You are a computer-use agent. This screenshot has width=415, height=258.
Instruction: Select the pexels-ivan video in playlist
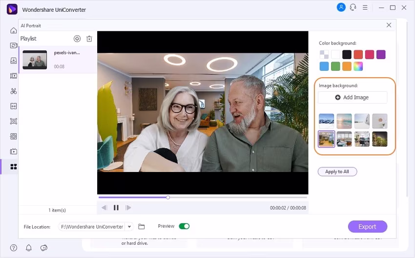(58, 60)
